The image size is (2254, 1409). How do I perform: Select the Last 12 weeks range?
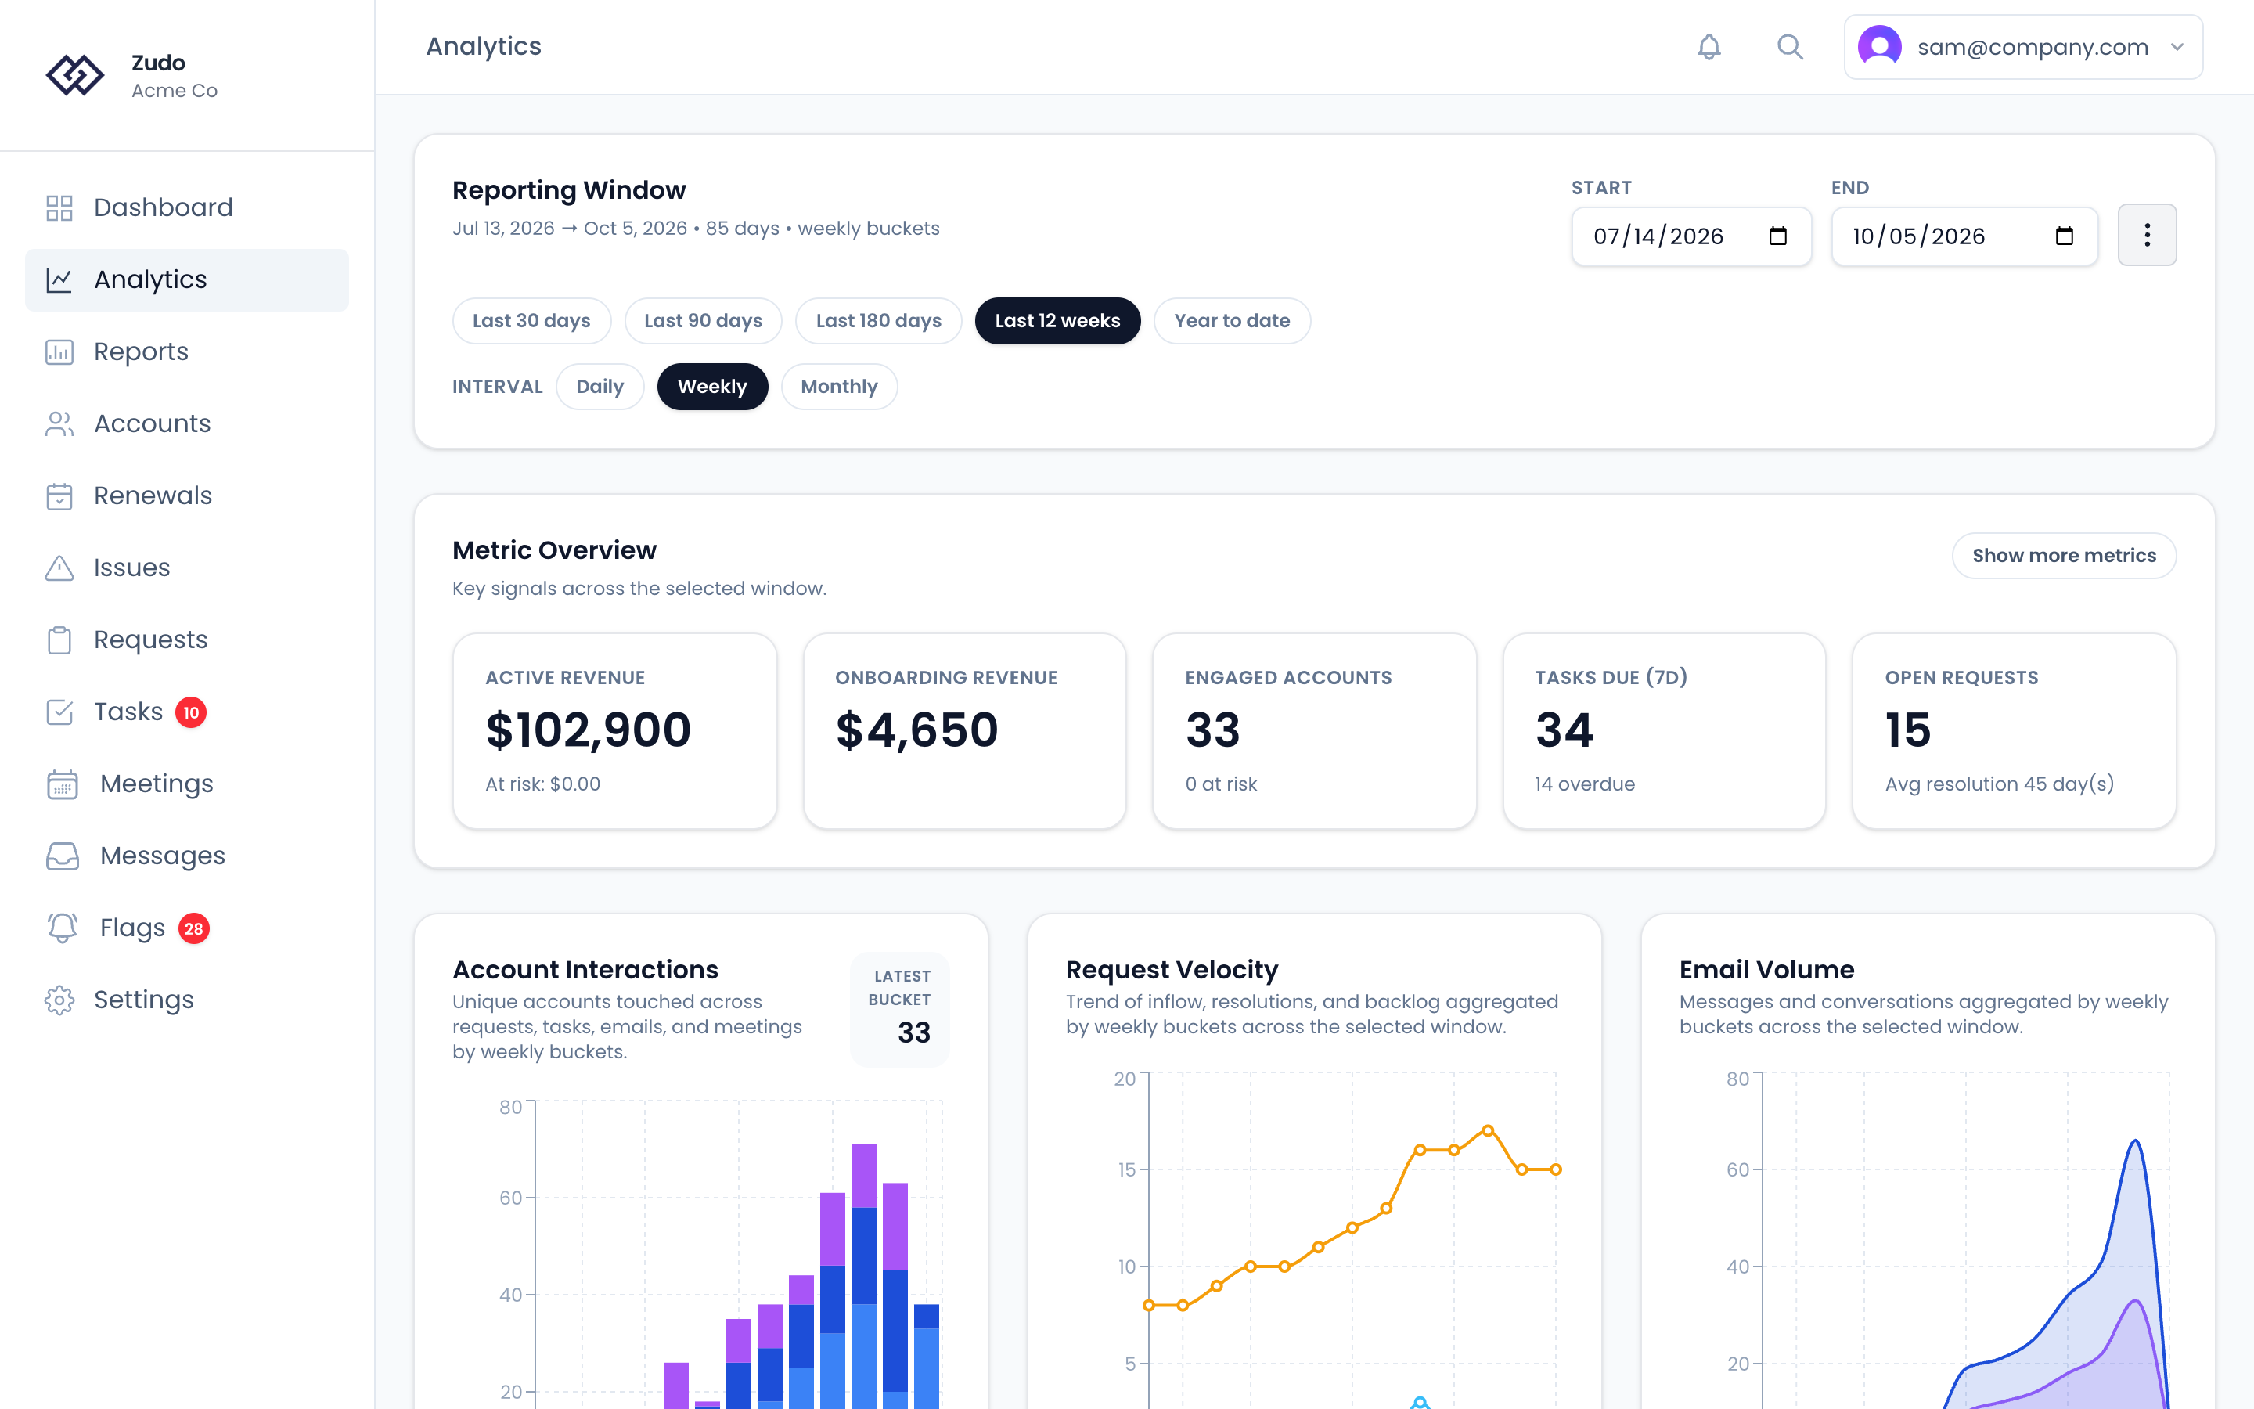1057,321
